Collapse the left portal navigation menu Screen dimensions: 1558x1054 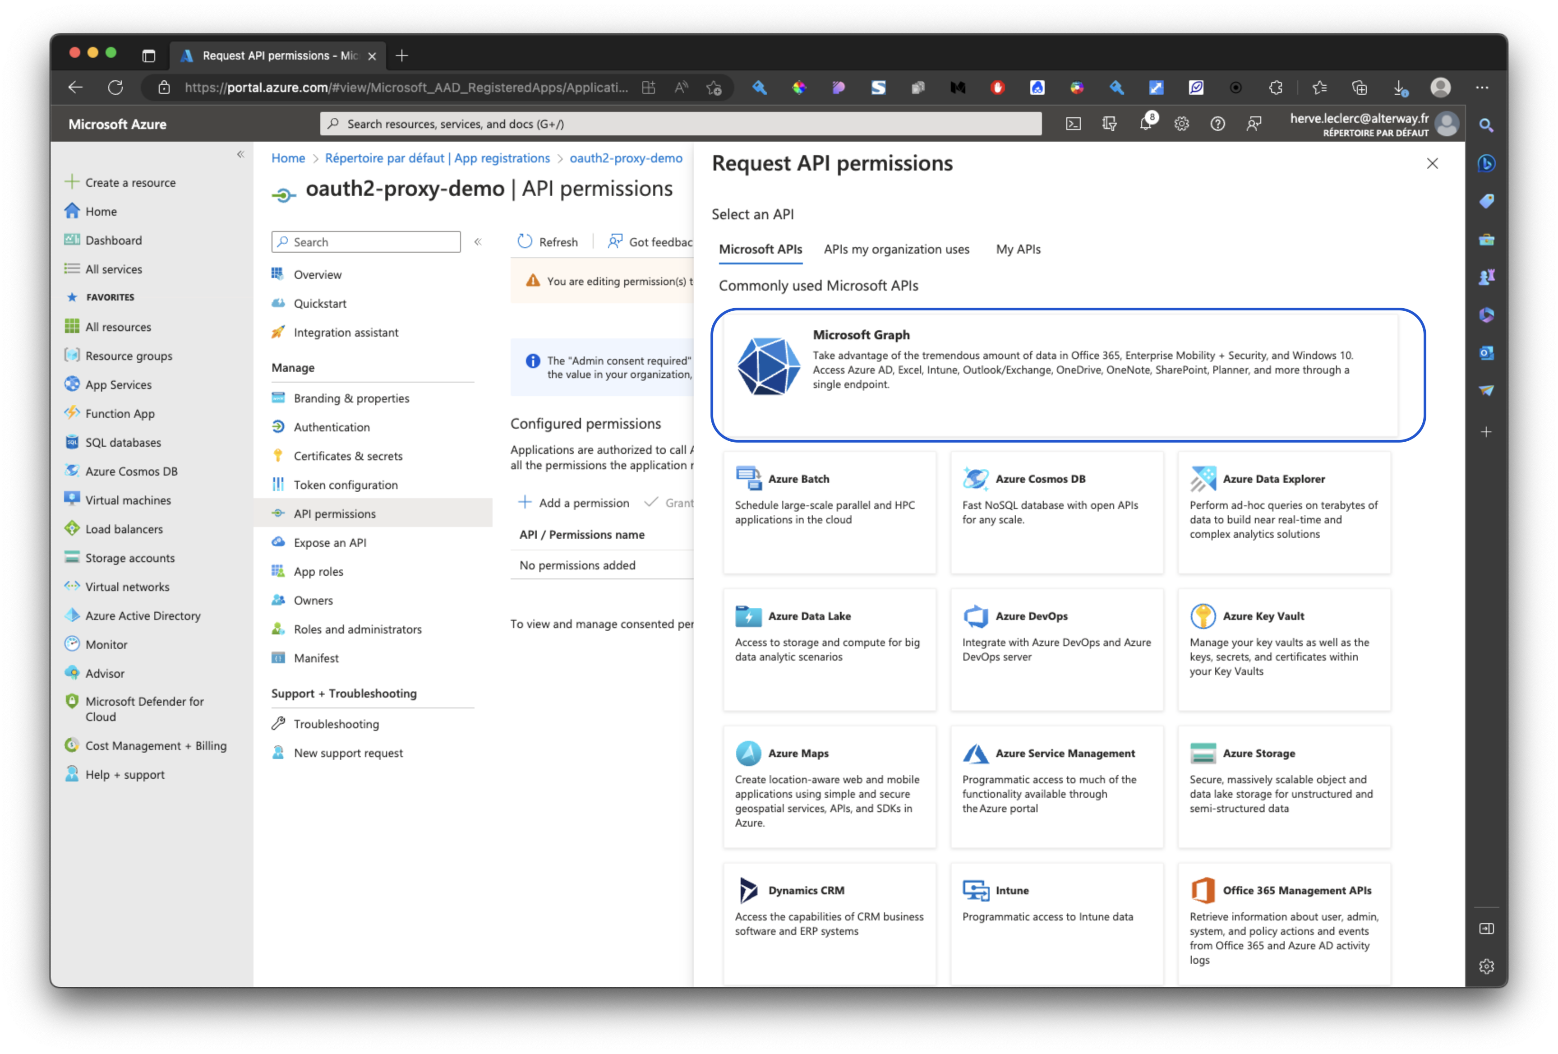tap(241, 155)
